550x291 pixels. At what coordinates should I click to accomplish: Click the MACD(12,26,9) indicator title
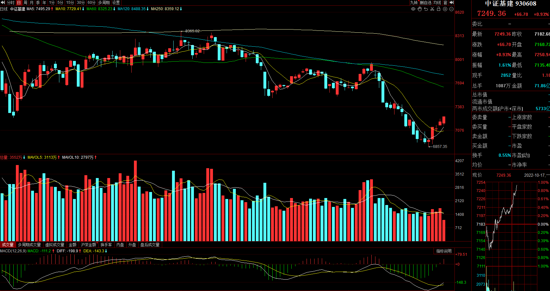pos(13,251)
